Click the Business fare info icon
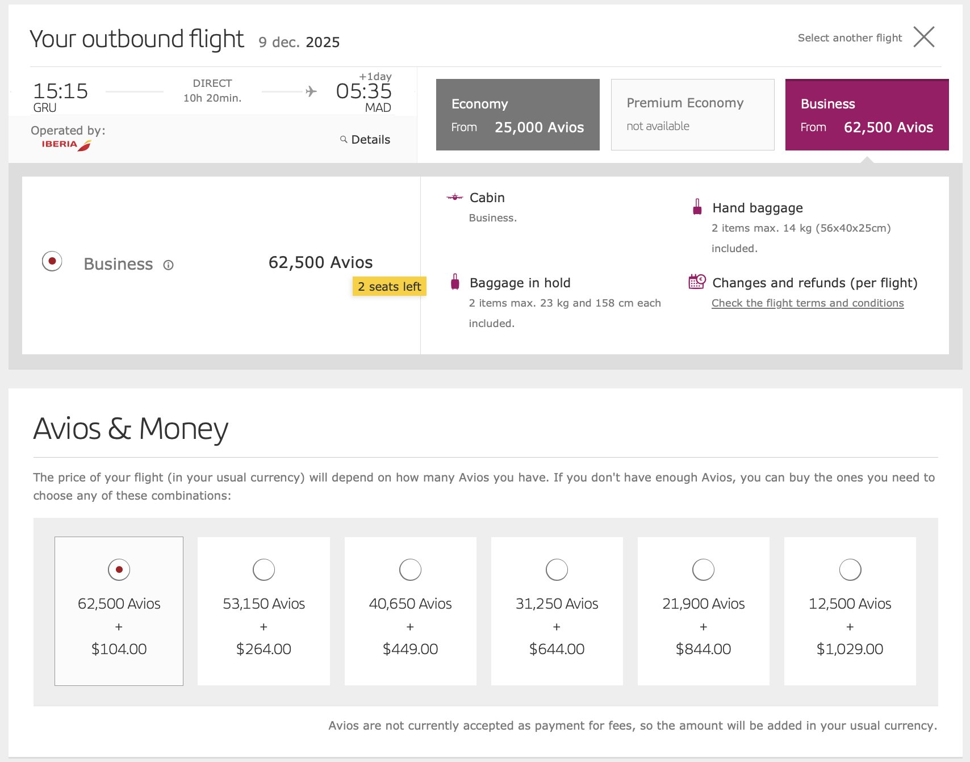Viewport: 970px width, 762px height. [168, 265]
